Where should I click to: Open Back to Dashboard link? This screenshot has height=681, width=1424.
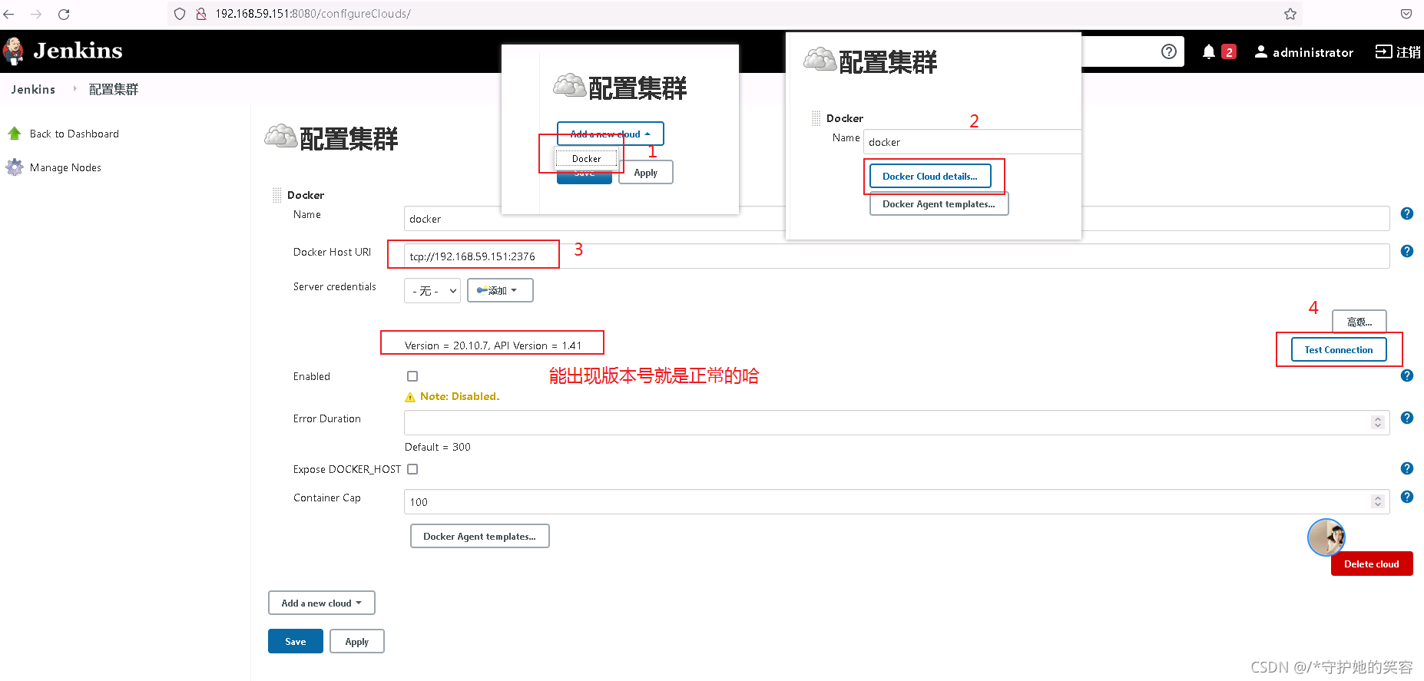[x=75, y=134]
